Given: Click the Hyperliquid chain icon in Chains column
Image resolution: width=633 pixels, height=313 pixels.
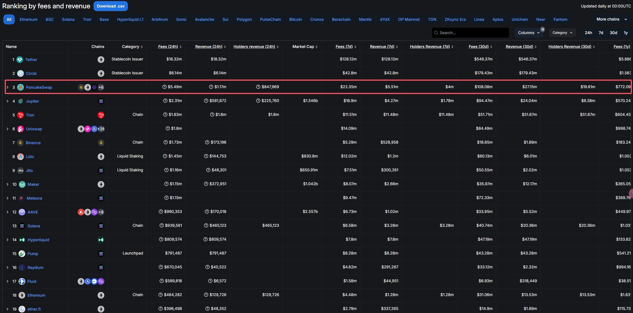Looking at the screenshot, I should point(101,240).
